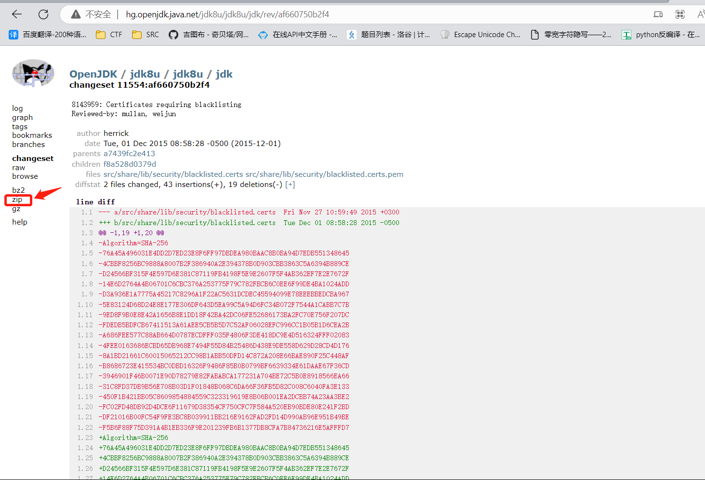Click diff line number 1.4
Image resolution: width=705 pixels, height=480 pixels.
(87, 243)
